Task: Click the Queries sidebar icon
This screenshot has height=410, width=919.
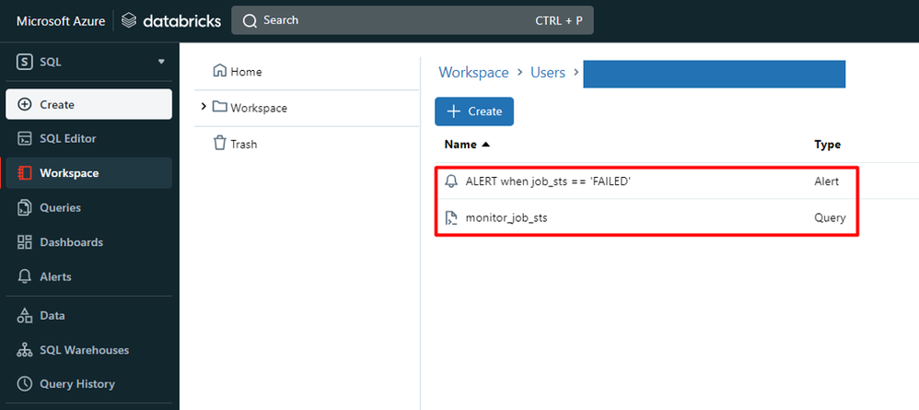Action: point(25,207)
